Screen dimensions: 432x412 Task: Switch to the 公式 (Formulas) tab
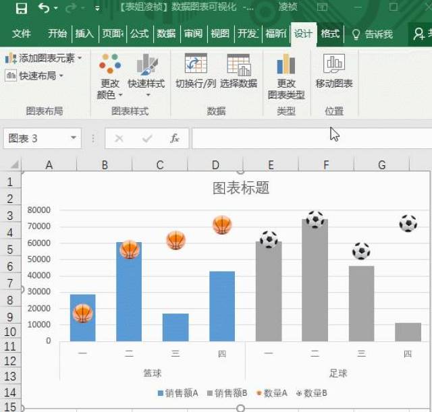point(140,34)
